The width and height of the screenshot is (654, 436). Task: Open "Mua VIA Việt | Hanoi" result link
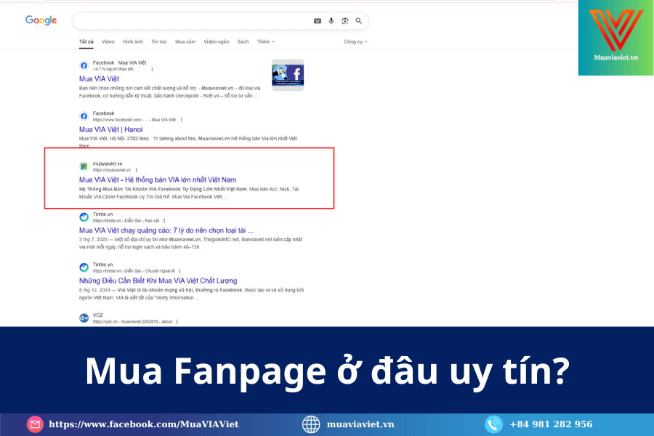pyautogui.click(x=110, y=129)
